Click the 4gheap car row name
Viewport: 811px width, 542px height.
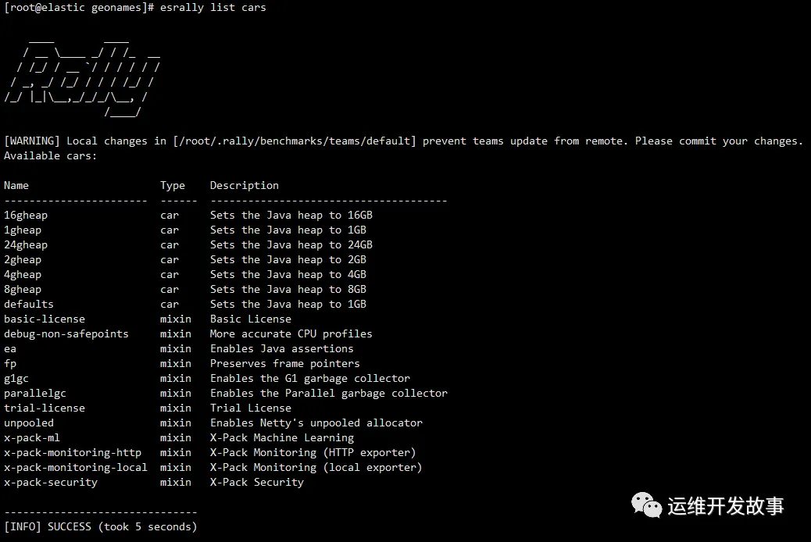(x=23, y=274)
